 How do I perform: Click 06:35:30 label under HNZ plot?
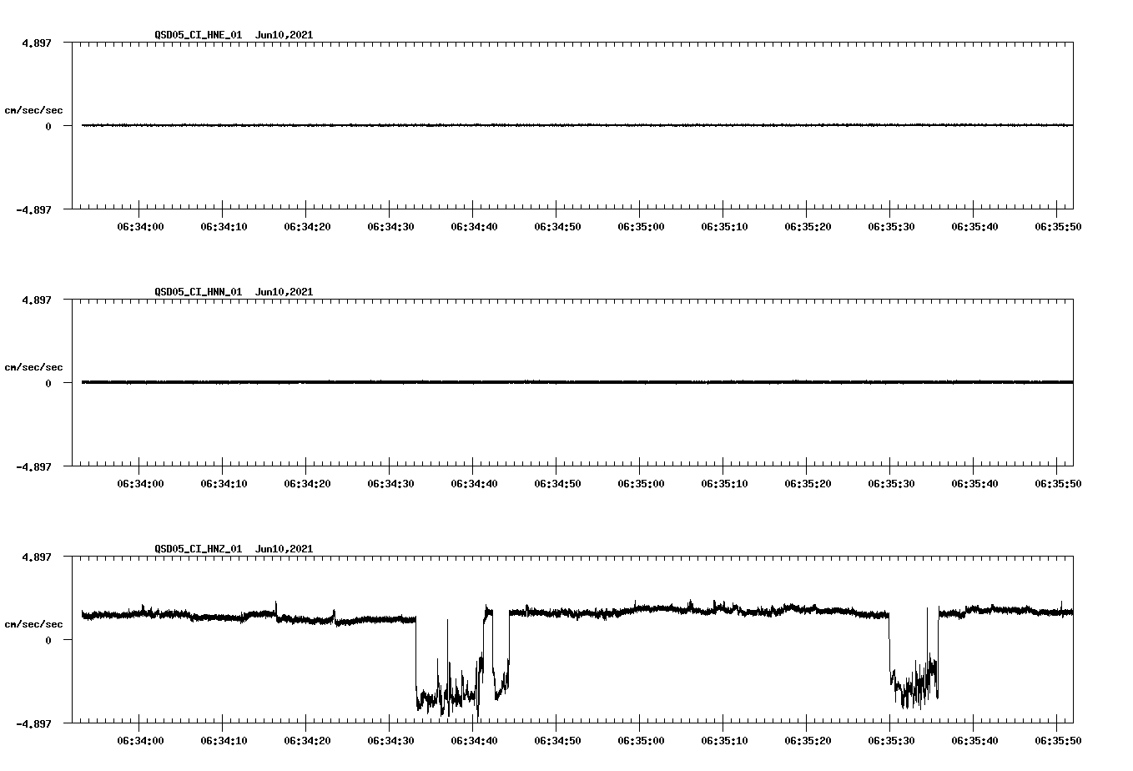coord(891,741)
